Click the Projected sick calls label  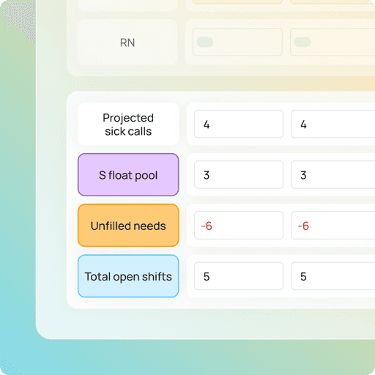click(128, 124)
